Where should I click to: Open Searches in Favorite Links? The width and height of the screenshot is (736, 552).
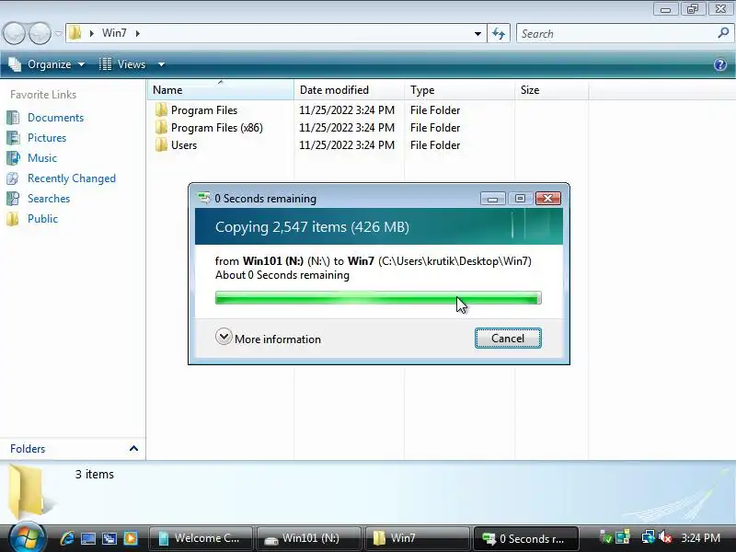(x=49, y=199)
